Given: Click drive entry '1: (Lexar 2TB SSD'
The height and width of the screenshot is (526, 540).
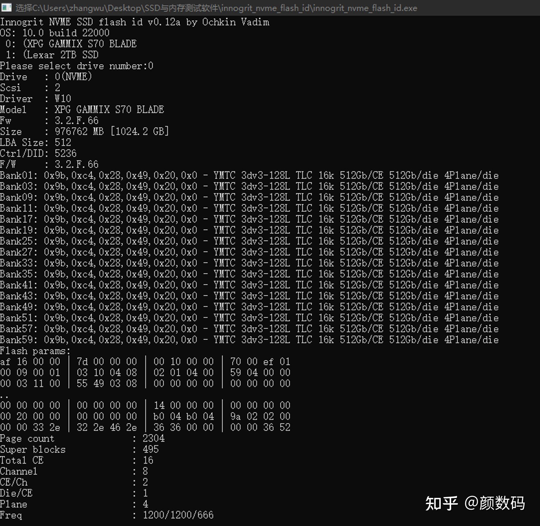Looking at the screenshot, I should [52, 55].
